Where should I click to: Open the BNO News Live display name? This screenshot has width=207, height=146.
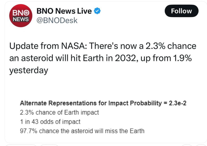click(x=64, y=11)
